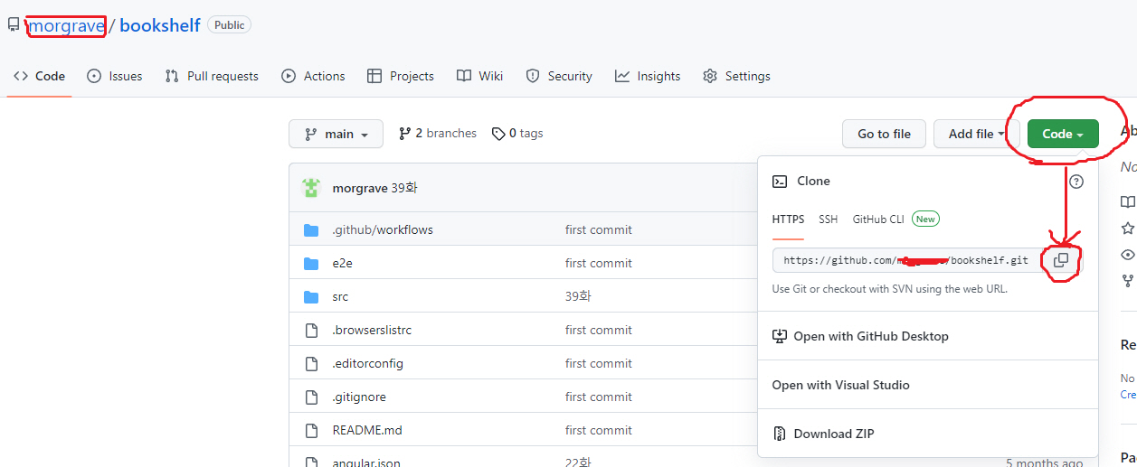Viewport: 1137px width, 467px height.
Task: Open the 22화 commit message for angular.json
Action: [578, 462]
